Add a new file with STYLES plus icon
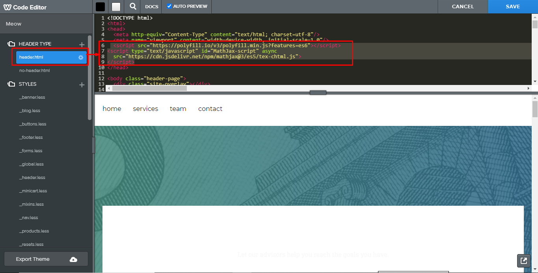 tap(82, 85)
